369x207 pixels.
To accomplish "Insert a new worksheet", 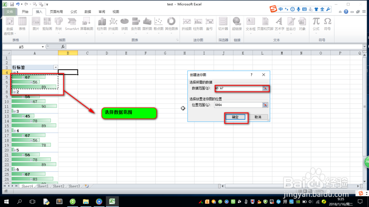I will pyautogui.click(x=87, y=186).
